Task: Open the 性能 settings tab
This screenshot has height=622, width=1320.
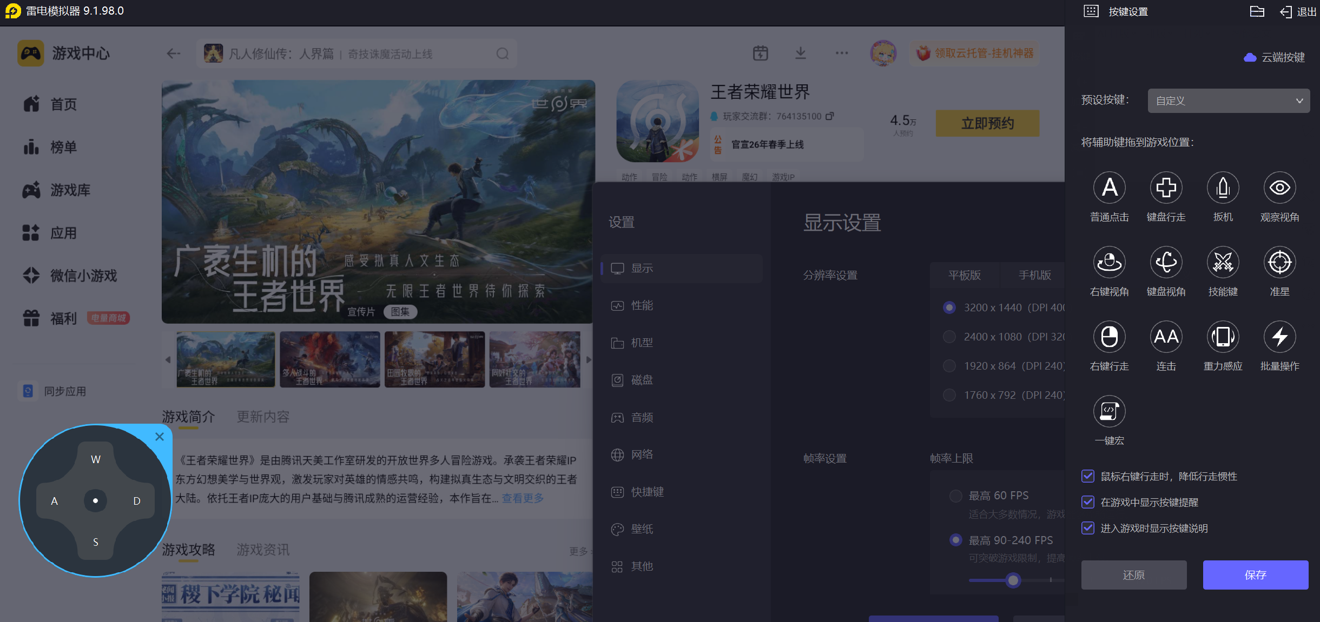Action: coord(682,306)
